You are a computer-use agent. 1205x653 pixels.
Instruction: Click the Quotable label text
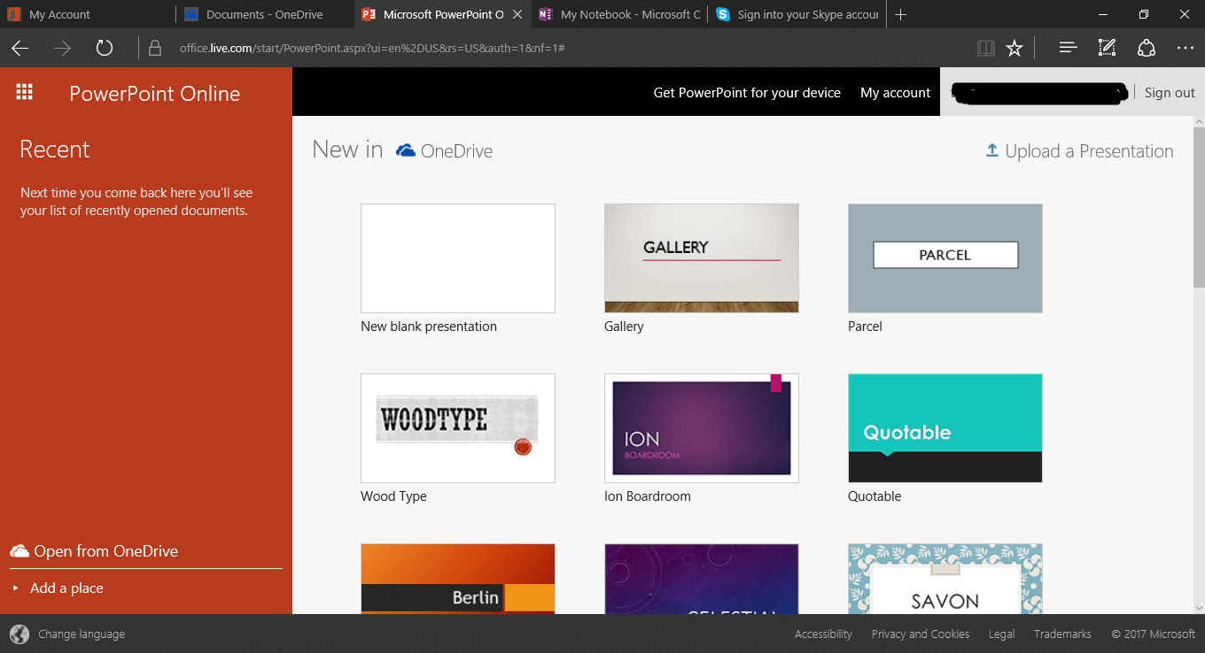(x=875, y=496)
